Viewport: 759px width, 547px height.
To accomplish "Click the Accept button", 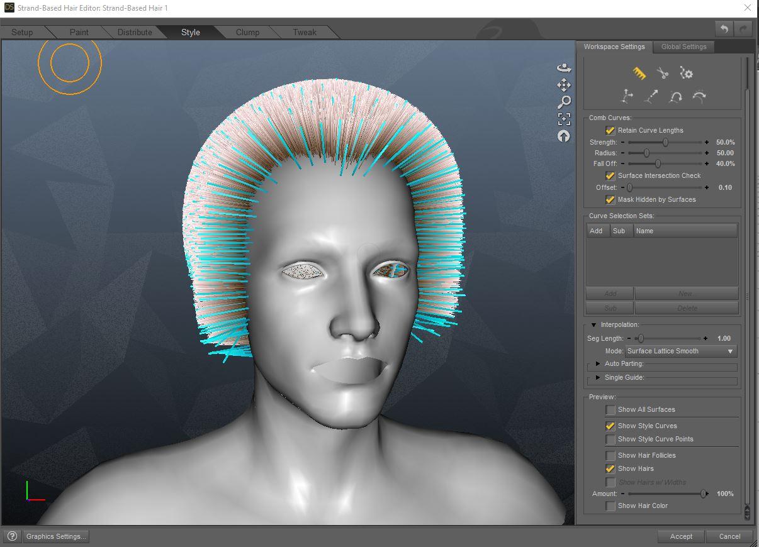I will 681,536.
